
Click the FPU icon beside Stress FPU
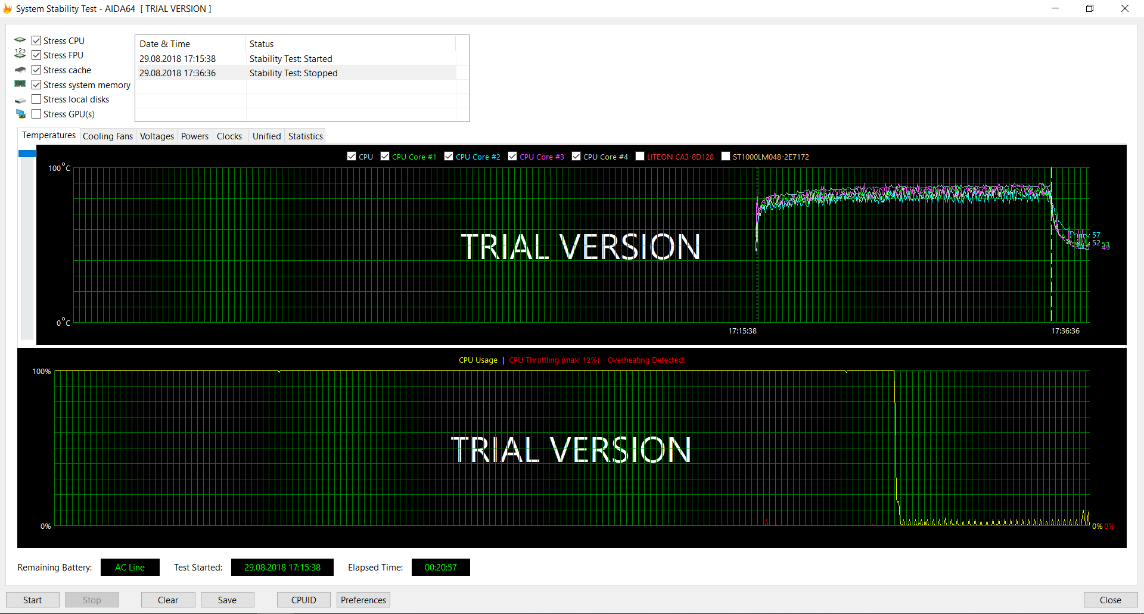tap(20, 55)
